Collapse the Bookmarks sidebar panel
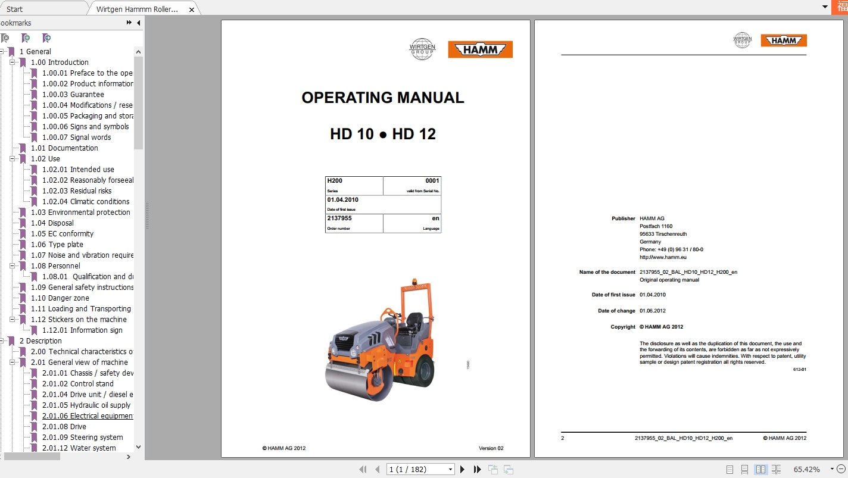Viewport: 848px width, 478px height. (138, 23)
